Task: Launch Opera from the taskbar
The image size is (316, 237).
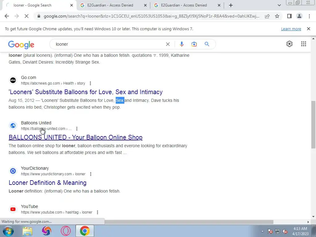Action: click(66, 231)
